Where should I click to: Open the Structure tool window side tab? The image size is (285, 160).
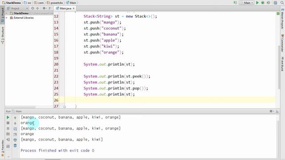(3, 36)
